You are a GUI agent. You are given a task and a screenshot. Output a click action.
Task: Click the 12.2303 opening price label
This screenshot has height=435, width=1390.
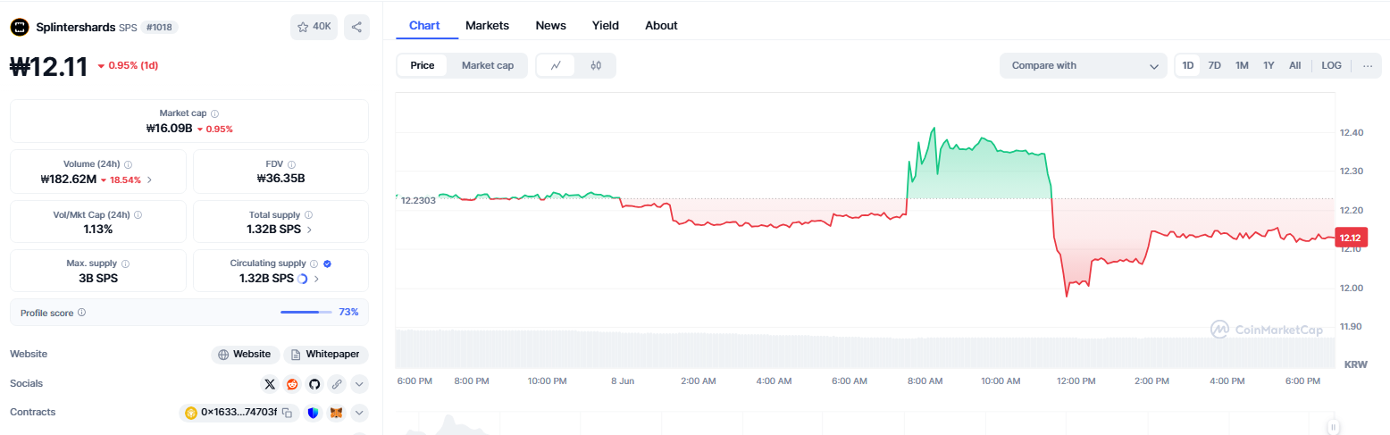click(x=417, y=200)
